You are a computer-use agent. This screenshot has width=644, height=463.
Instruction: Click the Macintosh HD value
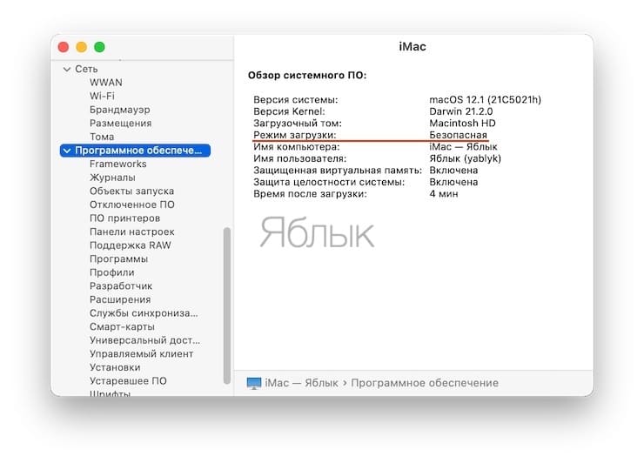pos(462,124)
